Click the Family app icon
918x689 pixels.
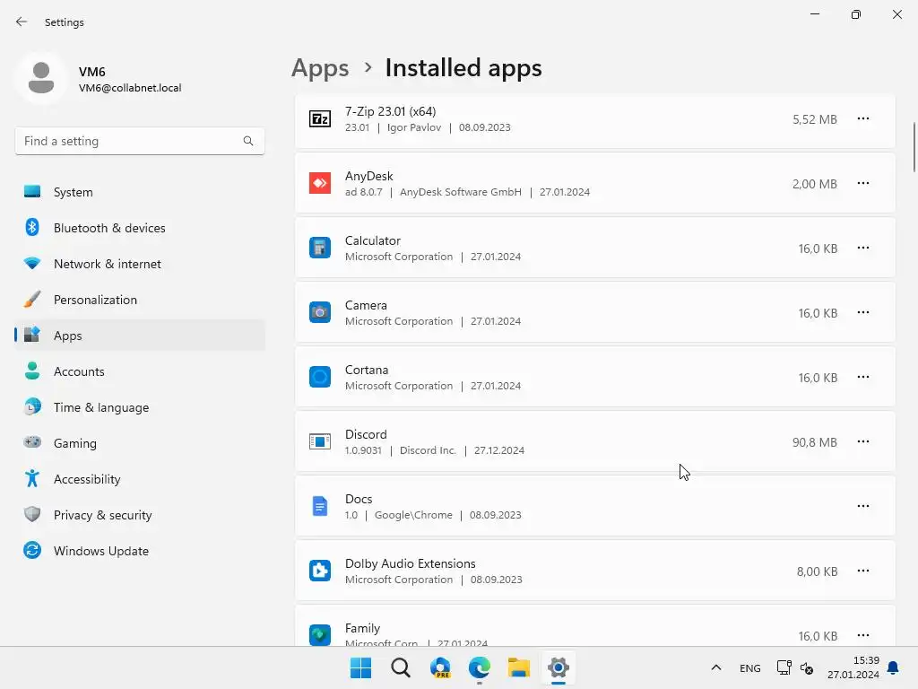click(x=320, y=635)
